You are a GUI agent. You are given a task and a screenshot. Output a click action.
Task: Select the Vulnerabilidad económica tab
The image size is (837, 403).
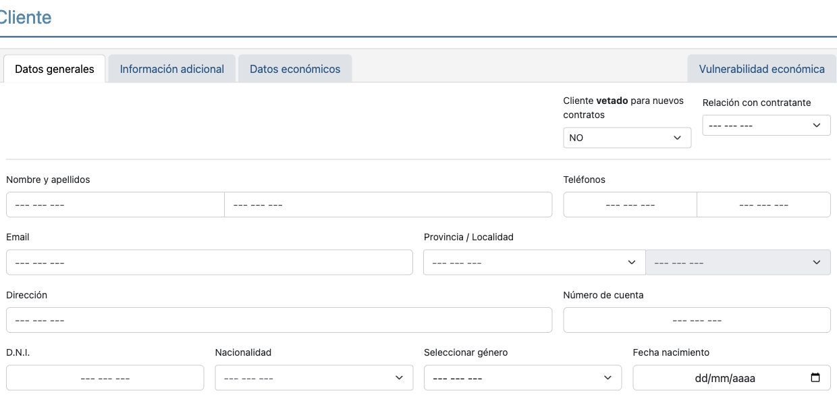[762, 69]
